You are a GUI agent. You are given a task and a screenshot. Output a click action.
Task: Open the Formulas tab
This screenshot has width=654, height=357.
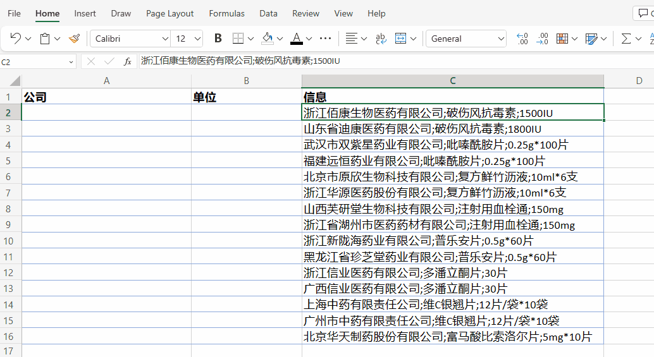[227, 13]
